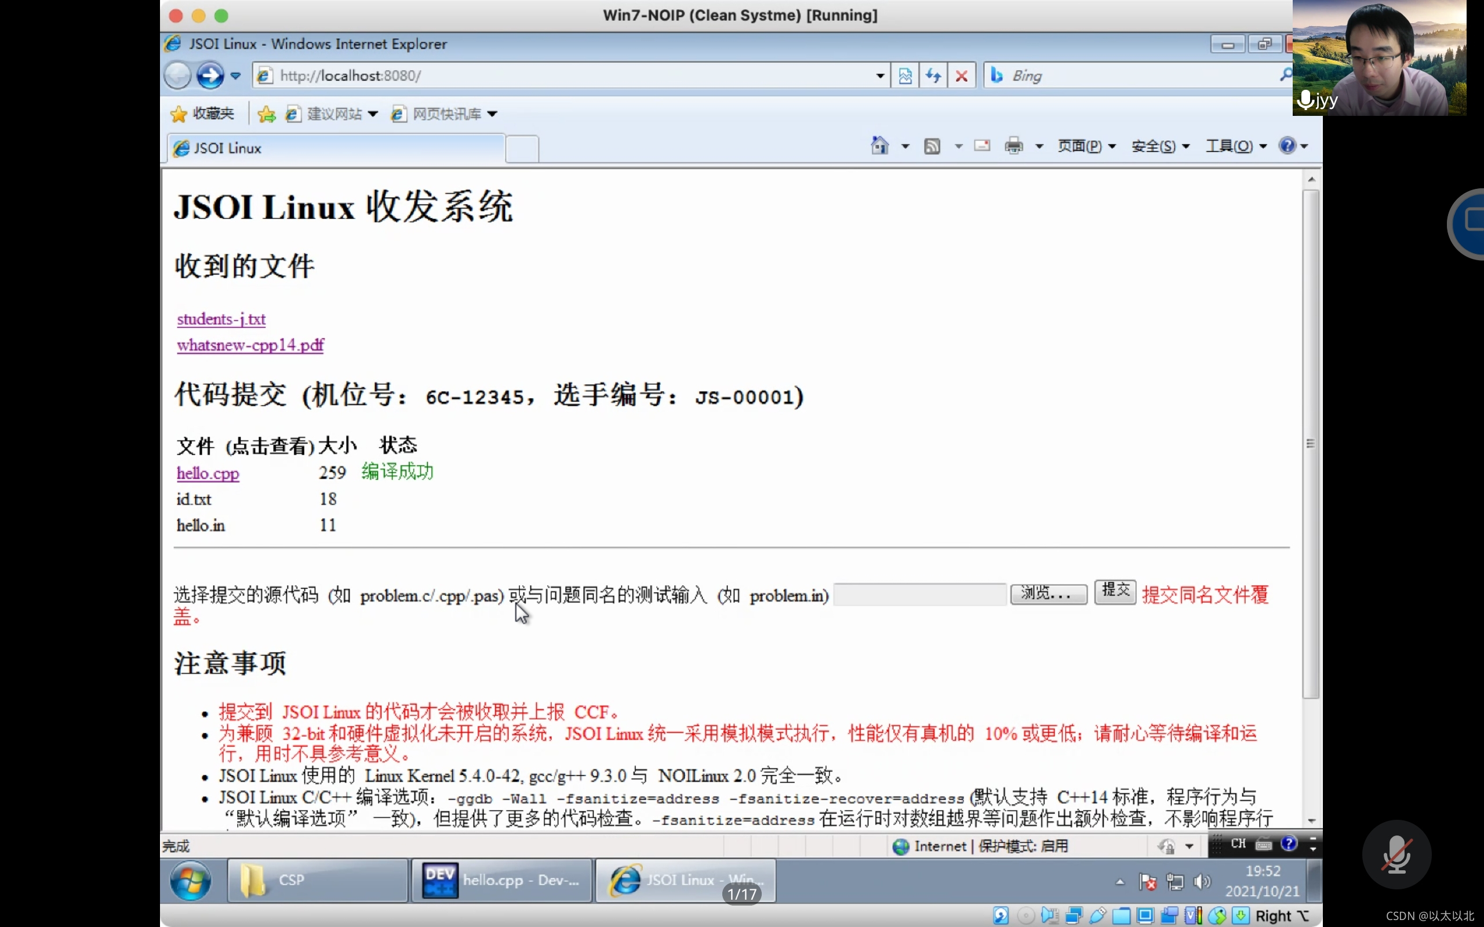This screenshot has width=1484, height=927.
Task: Click the home icon in command bar
Action: pyautogui.click(x=879, y=146)
